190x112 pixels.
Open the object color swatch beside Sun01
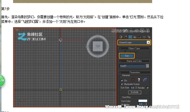tap(147, 66)
